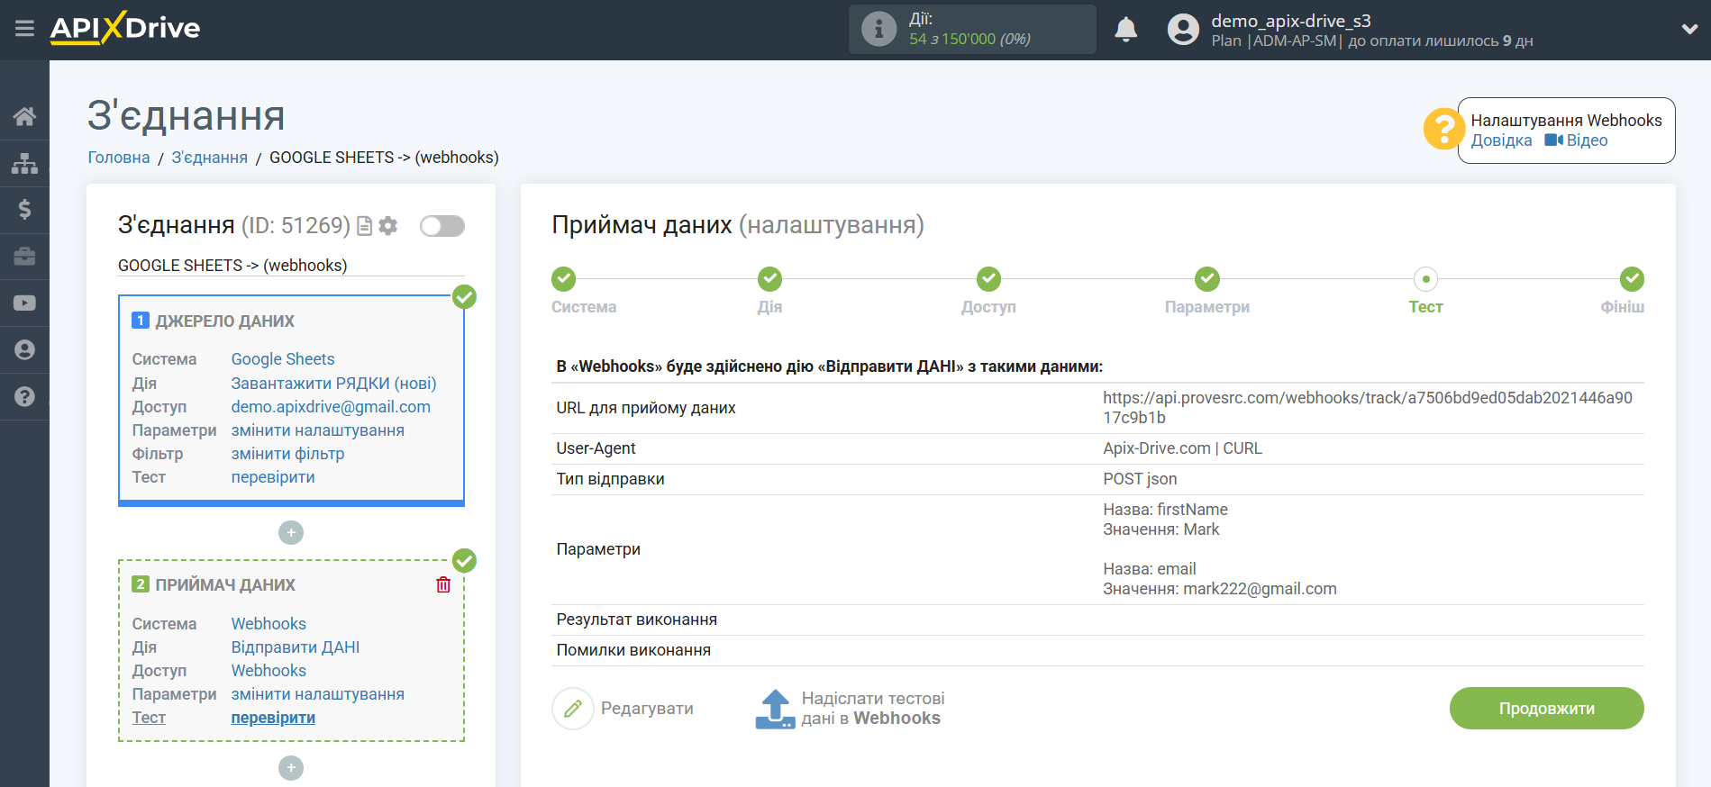Open the help question sidebar icon

24,396
